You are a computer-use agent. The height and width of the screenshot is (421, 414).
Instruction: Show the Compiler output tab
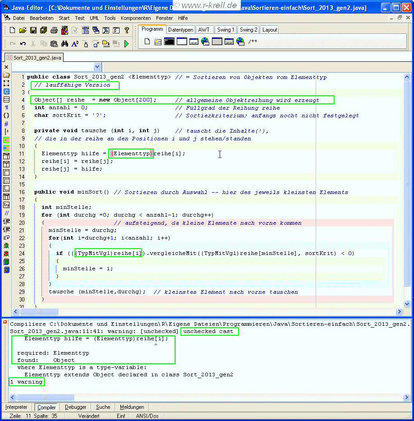tap(46, 407)
